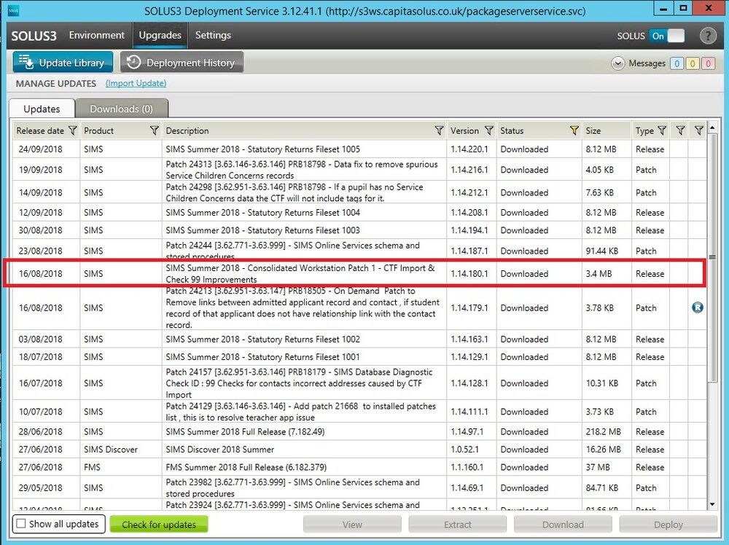Click Check for updates button
Viewport: 729px width, 545px height.
click(x=158, y=525)
